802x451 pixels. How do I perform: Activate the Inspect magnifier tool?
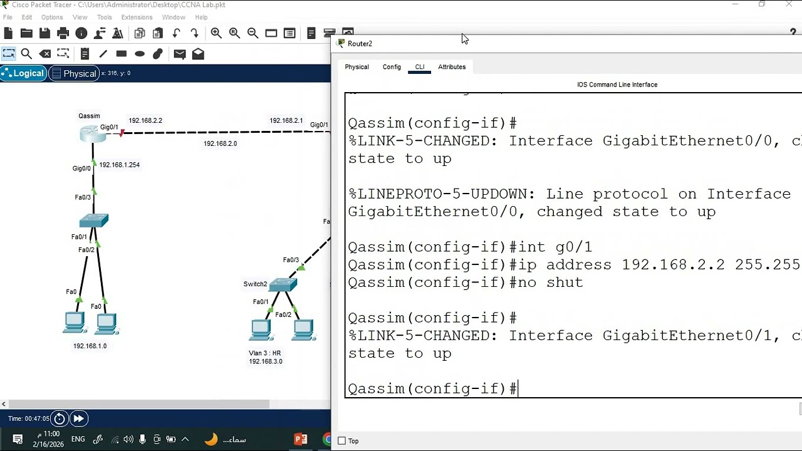[x=26, y=54]
